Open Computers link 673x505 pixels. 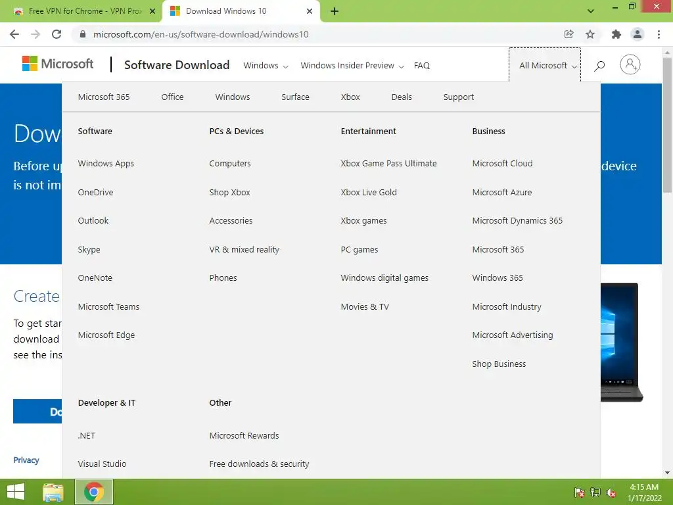(230, 164)
